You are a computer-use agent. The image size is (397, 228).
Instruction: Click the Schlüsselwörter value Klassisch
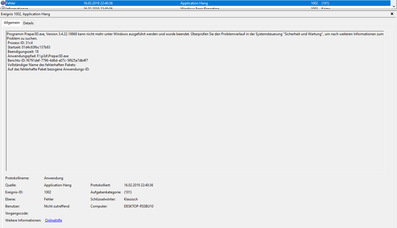(x=131, y=199)
